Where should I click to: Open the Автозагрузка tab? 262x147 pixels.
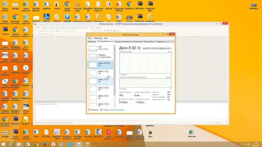coord(138,42)
